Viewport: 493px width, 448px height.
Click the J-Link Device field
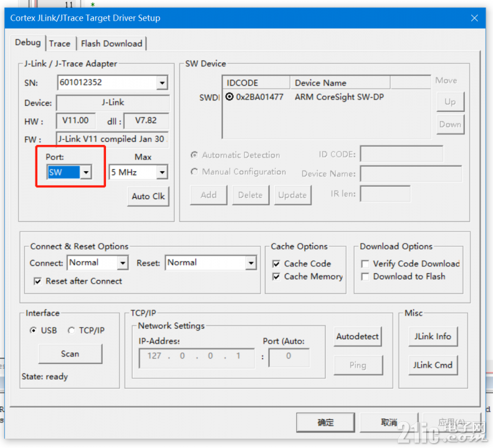(113, 102)
